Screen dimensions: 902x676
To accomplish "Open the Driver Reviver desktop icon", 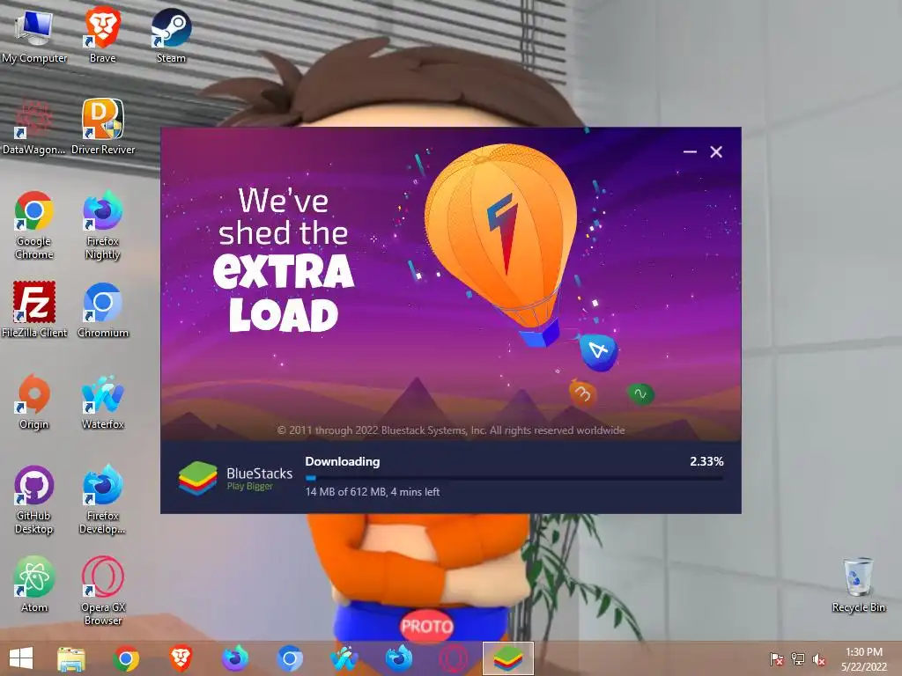I will (102, 127).
